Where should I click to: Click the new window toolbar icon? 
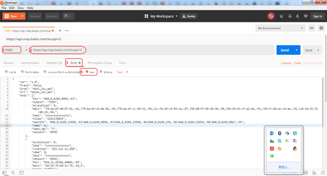(68, 16)
